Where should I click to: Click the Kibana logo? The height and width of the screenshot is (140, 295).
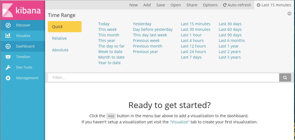point(22,10)
